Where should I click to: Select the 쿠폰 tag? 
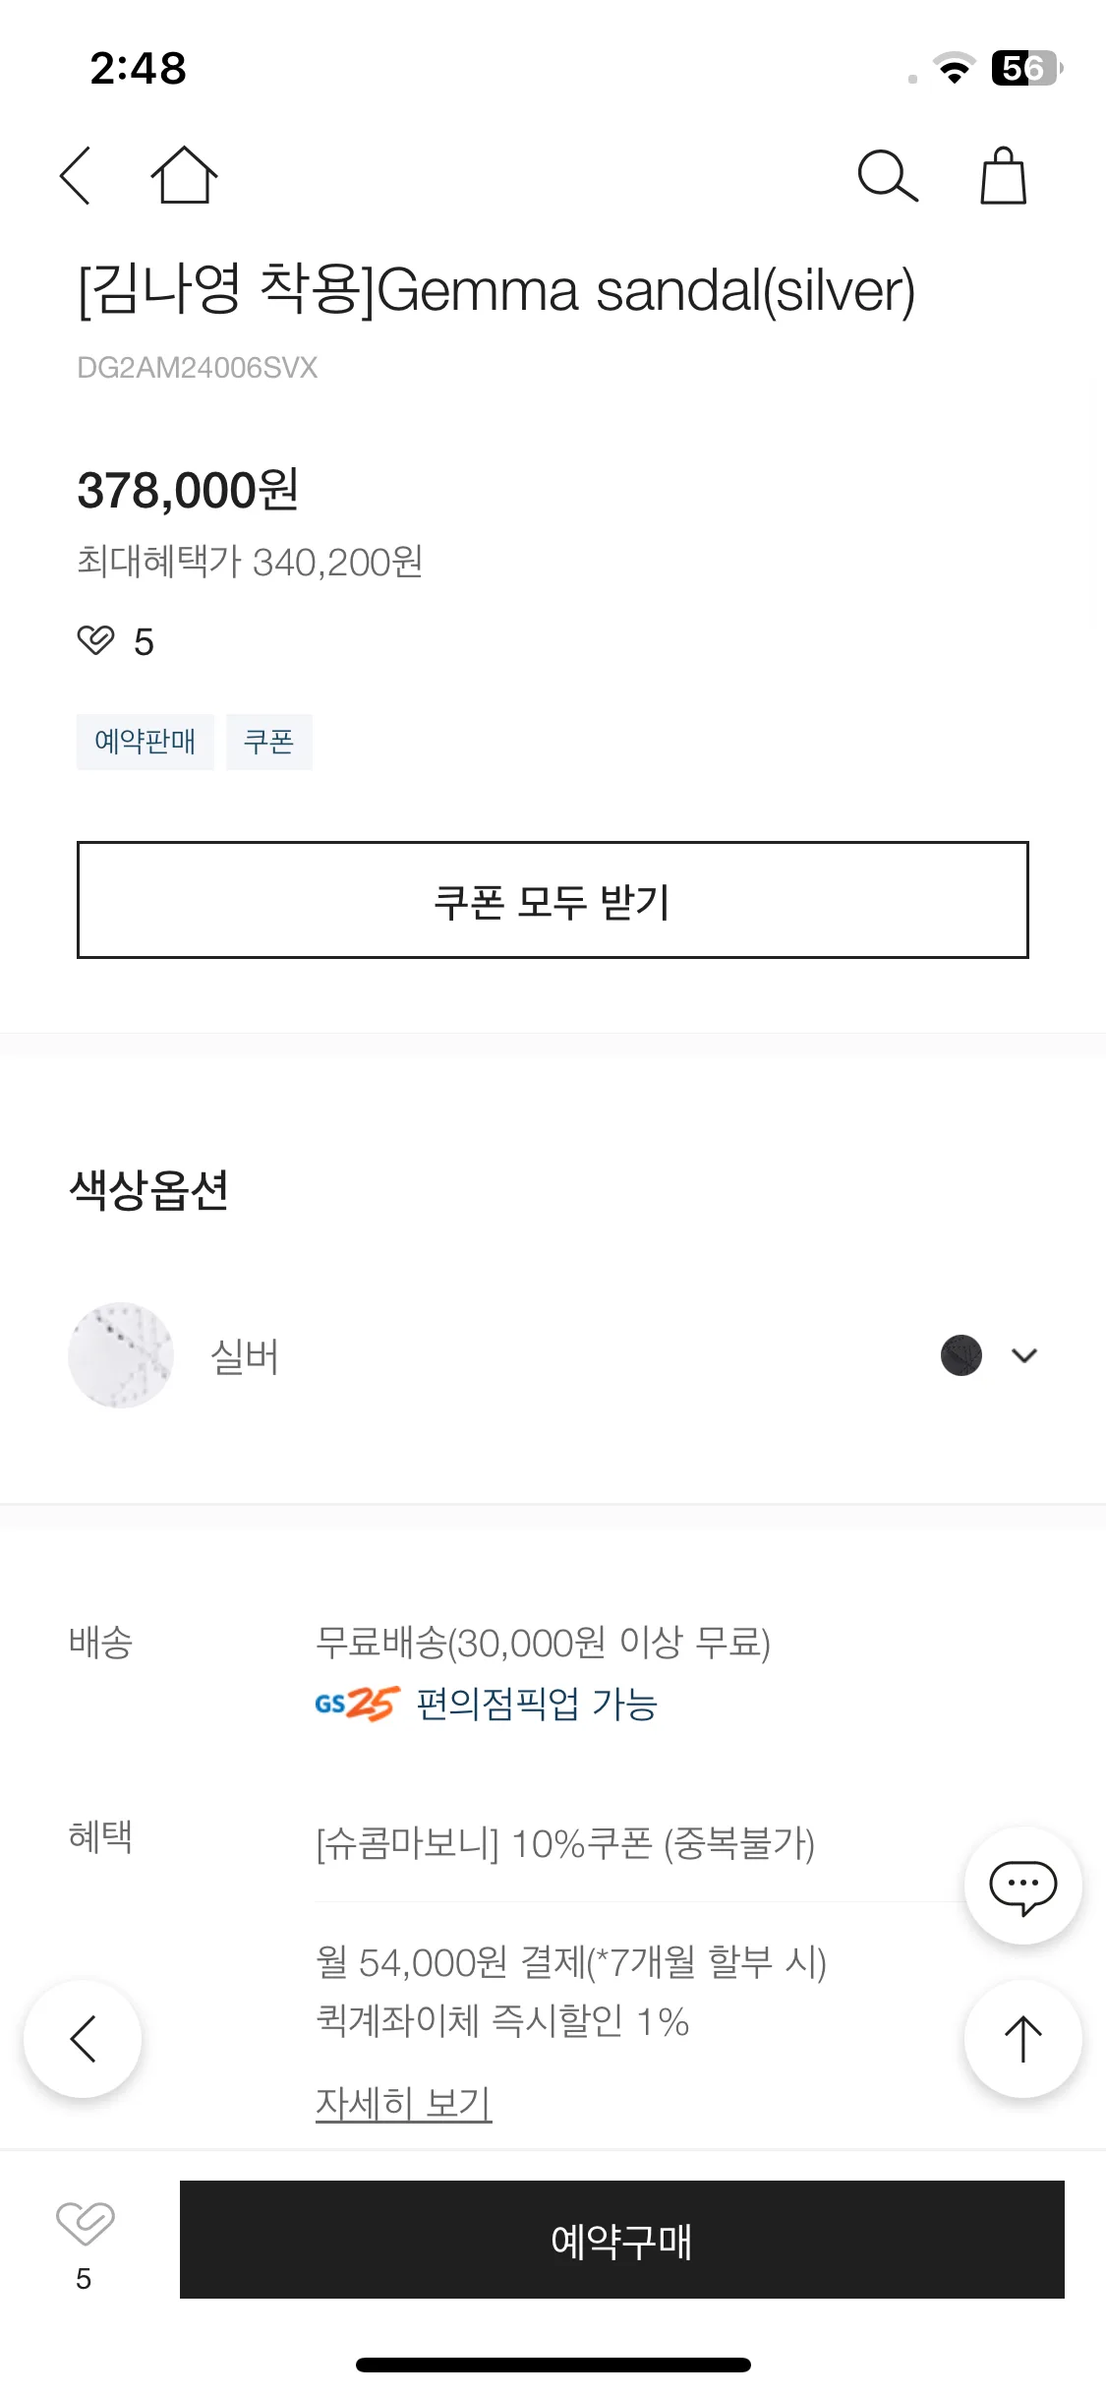click(269, 742)
